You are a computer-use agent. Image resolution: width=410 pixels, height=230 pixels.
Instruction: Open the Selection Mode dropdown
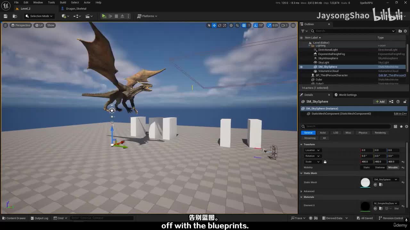coord(39,16)
